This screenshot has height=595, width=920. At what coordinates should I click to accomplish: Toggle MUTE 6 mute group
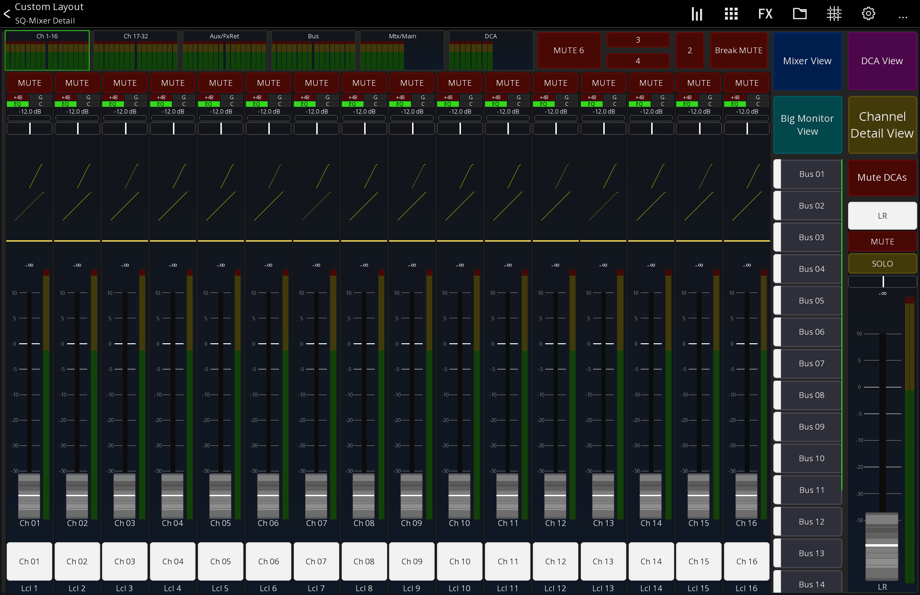[x=569, y=50]
